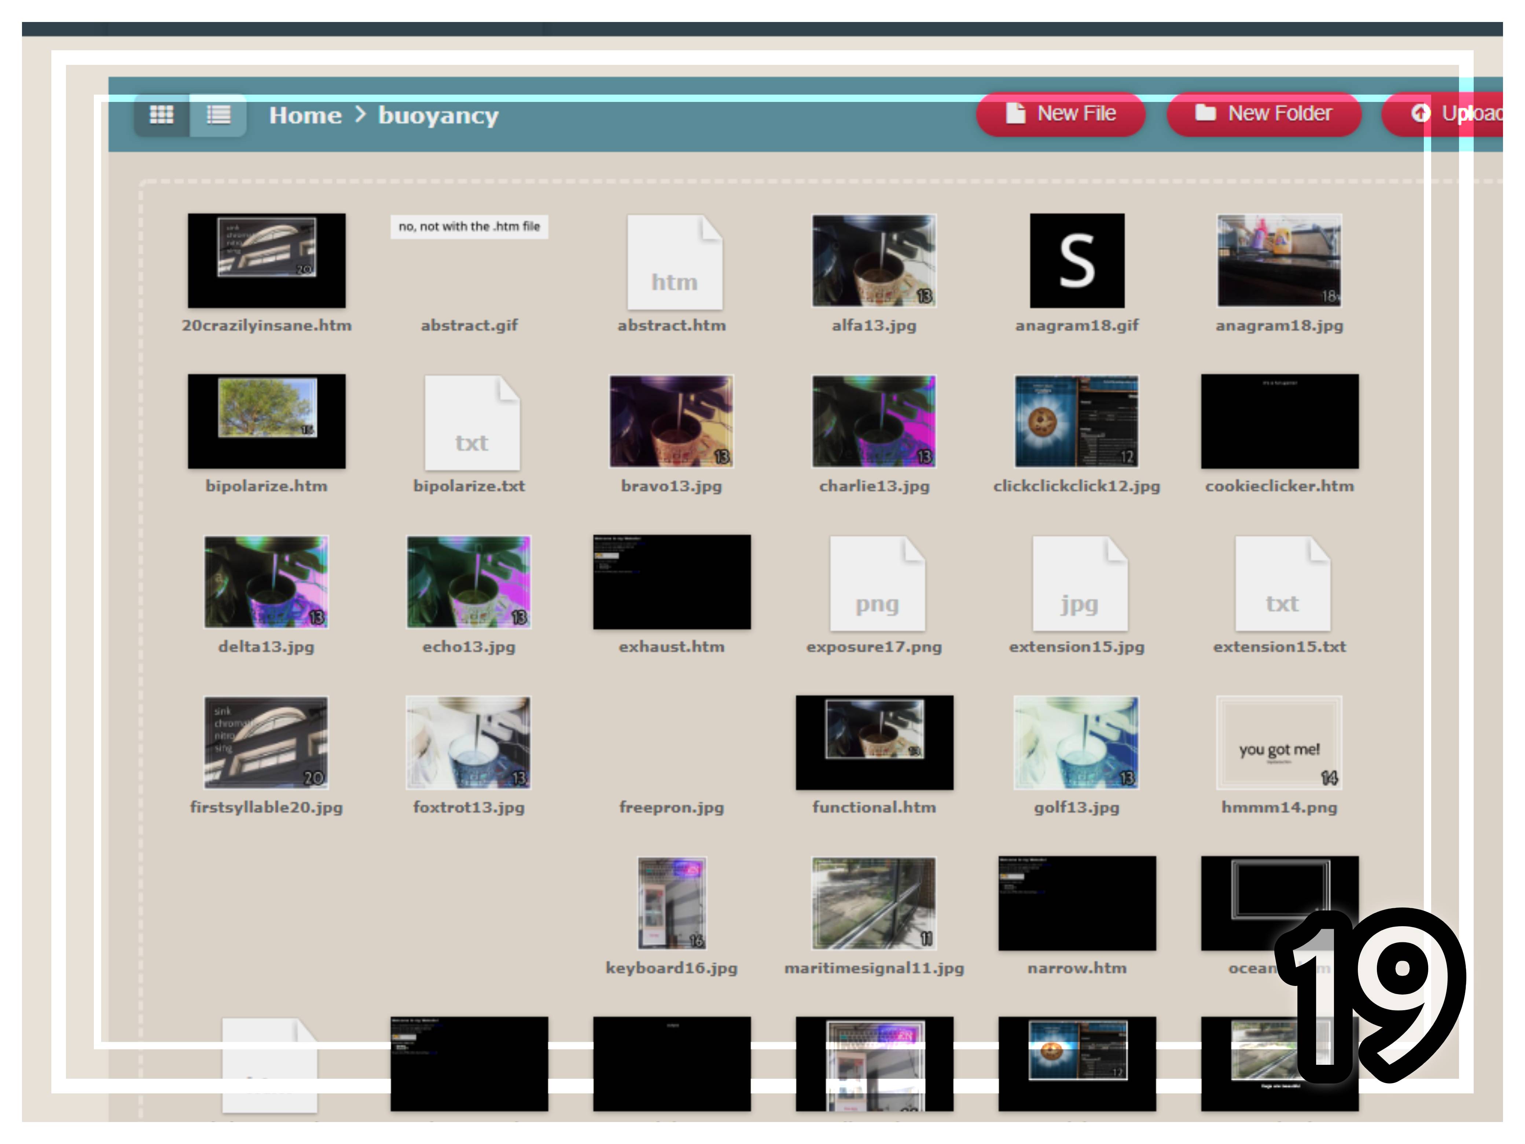The height and width of the screenshot is (1144, 1525).
Task: Open charlie13.jpg thumbnail
Action: pos(874,421)
